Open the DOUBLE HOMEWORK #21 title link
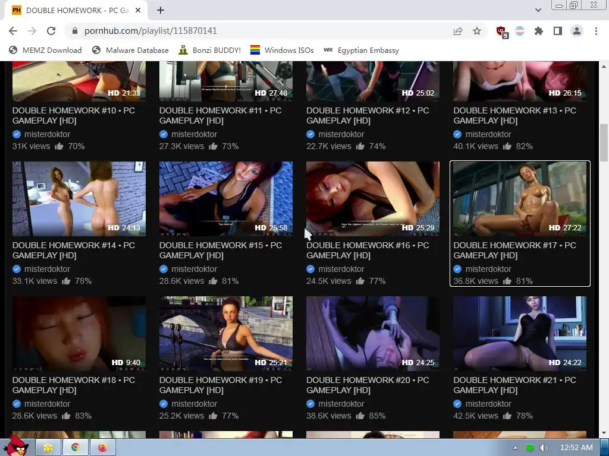609x456 pixels. [514, 385]
